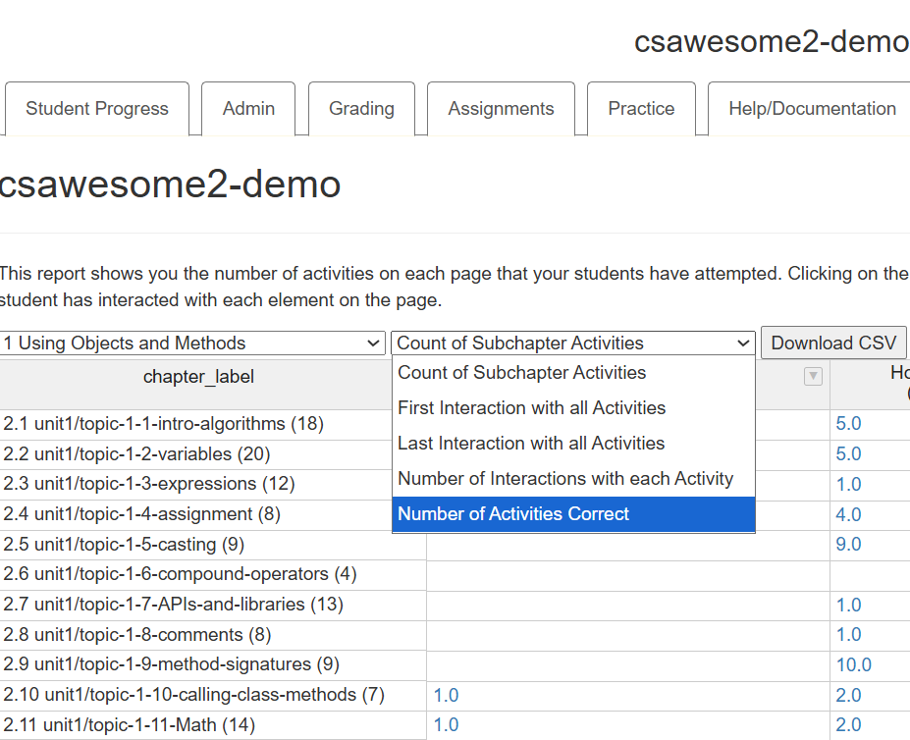Switch to the Practice tab
The height and width of the screenshot is (740, 910).
tap(641, 109)
